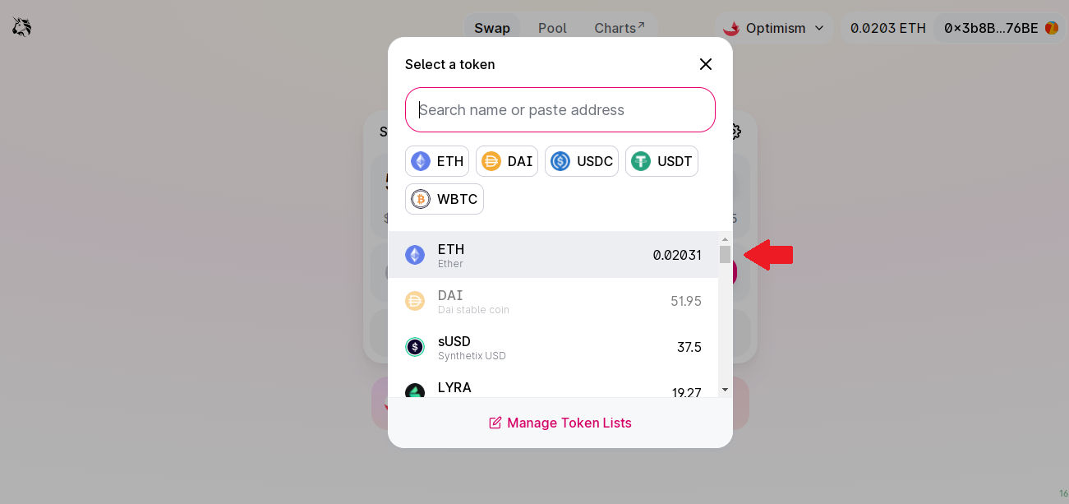Image resolution: width=1069 pixels, height=504 pixels.
Task: Pick the USDC quick-pick token chip
Action: click(582, 161)
